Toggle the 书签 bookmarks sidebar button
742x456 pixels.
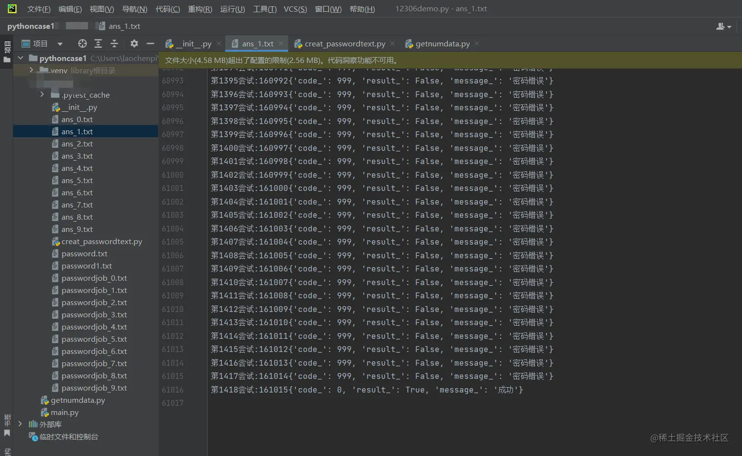(7, 425)
